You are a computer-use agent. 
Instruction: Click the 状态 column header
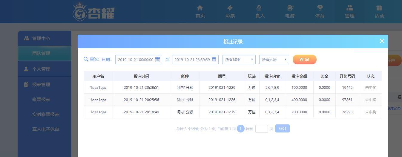point(371,76)
